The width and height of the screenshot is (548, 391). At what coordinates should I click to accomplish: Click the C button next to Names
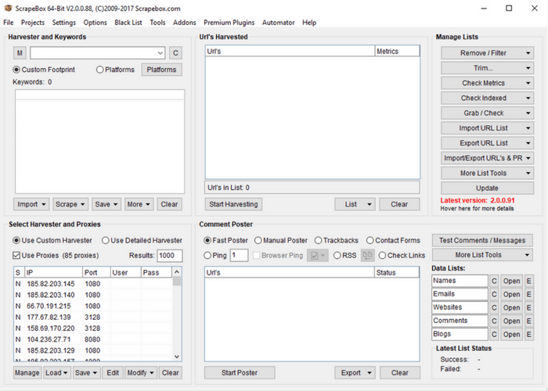494,281
